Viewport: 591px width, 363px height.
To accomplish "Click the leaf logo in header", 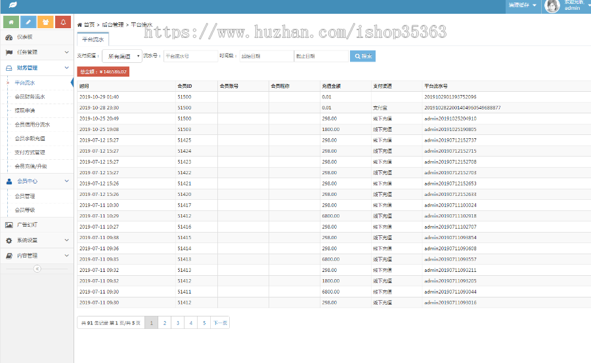I will click(13, 5).
